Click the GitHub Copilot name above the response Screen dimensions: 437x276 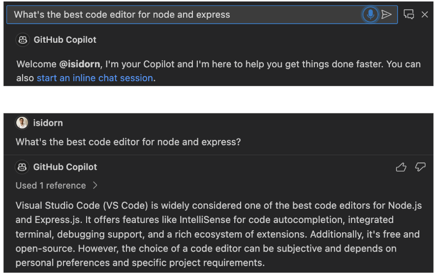(65, 167)
